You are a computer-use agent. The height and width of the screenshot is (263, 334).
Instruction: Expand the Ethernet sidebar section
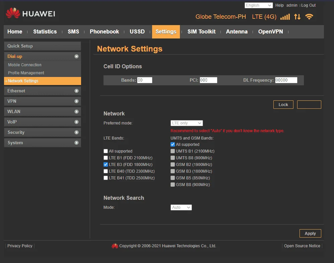[43, 91]
